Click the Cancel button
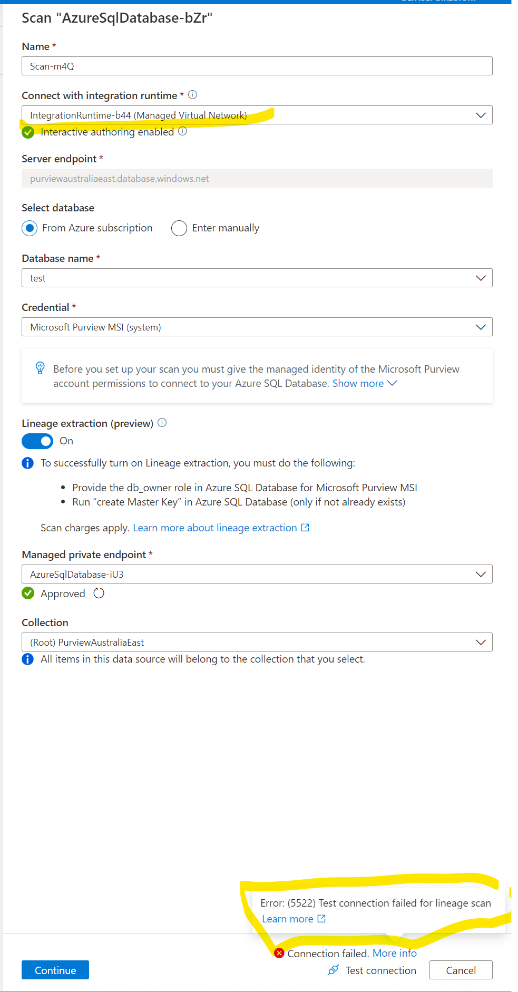Image resolution: width=518 pixels, height=992 pixels. [x=461, y=970]
